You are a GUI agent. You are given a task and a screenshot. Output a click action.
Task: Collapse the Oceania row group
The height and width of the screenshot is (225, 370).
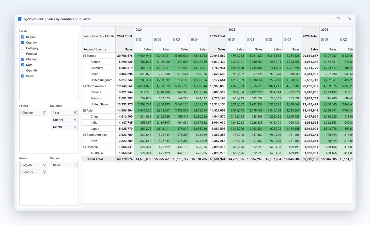(x=85, y=147)
